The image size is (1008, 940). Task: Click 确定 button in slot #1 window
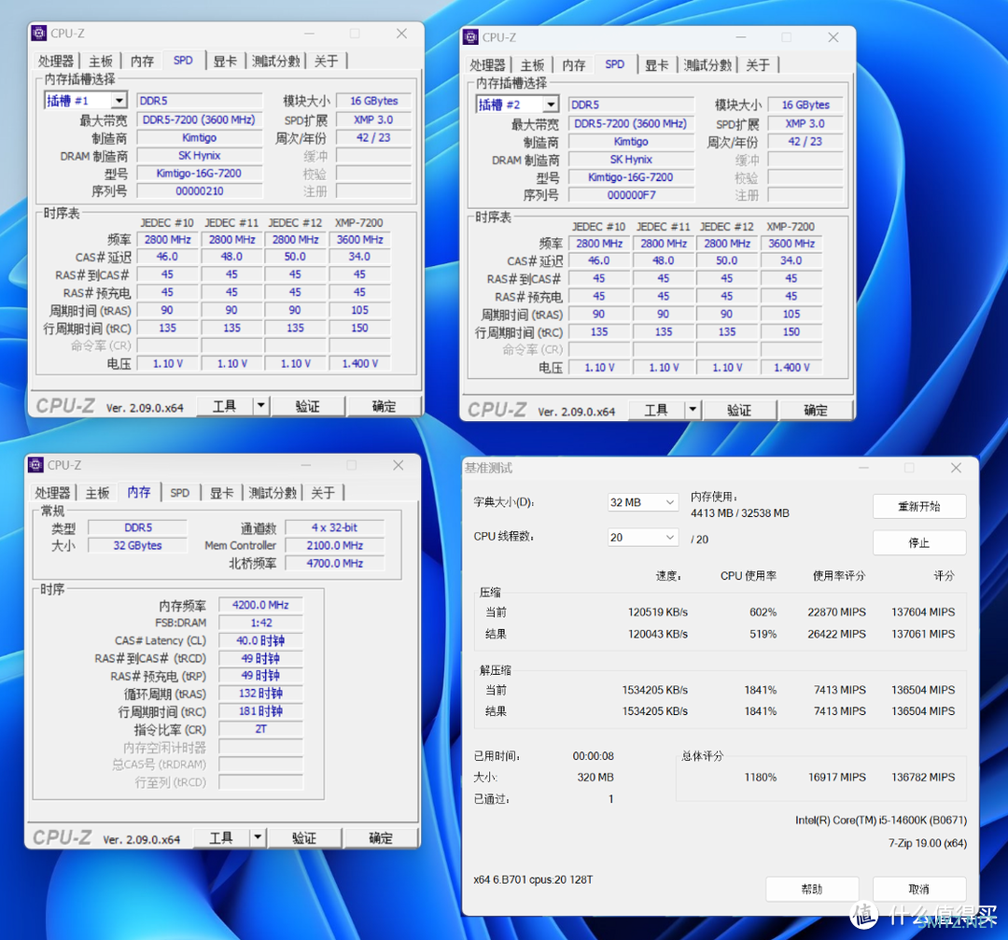coord(385,406)
